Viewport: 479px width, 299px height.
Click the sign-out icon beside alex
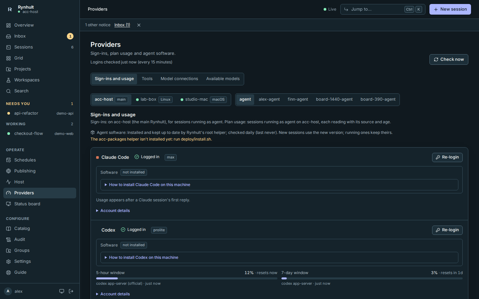coord(71,291)
